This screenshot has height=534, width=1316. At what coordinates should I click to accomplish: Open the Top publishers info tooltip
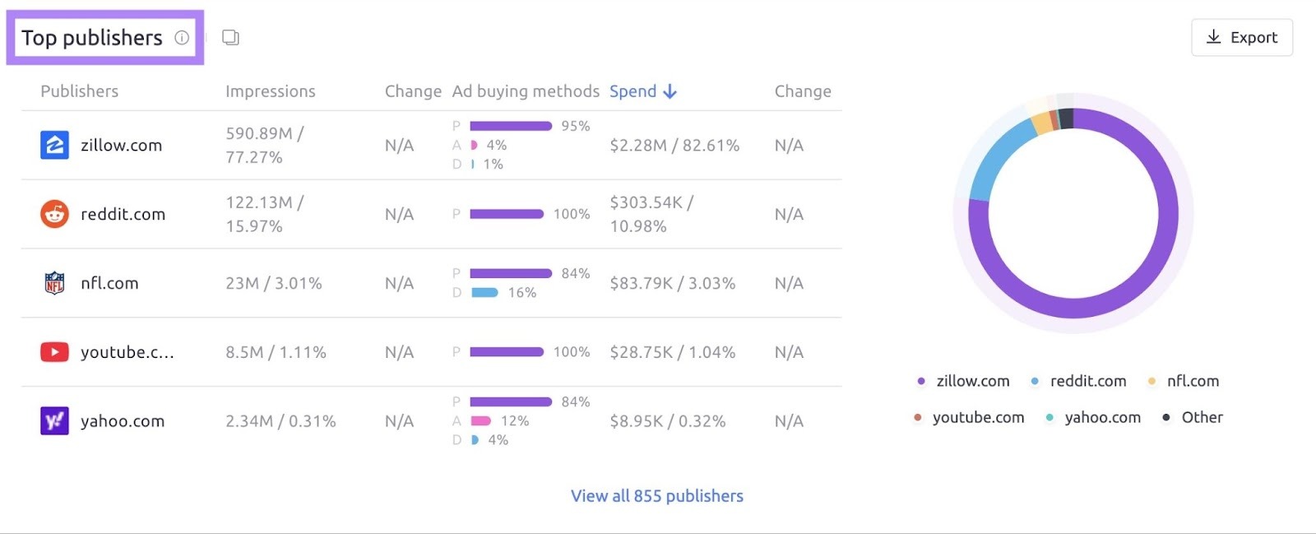click(x=183, y=37)
